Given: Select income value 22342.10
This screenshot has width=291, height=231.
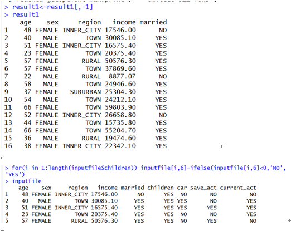Looking at the screenshot, I should [120, 146].
